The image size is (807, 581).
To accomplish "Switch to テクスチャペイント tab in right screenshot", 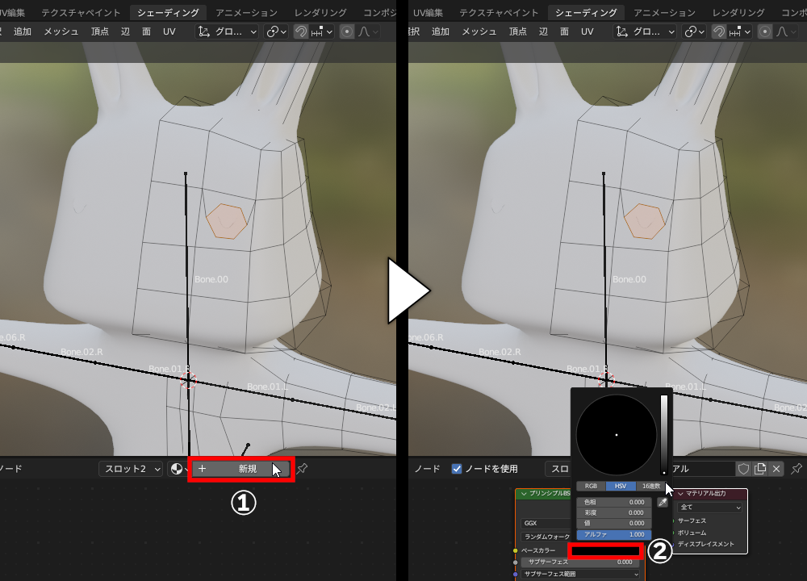I will pyautogui.click(x=498, y=12).
